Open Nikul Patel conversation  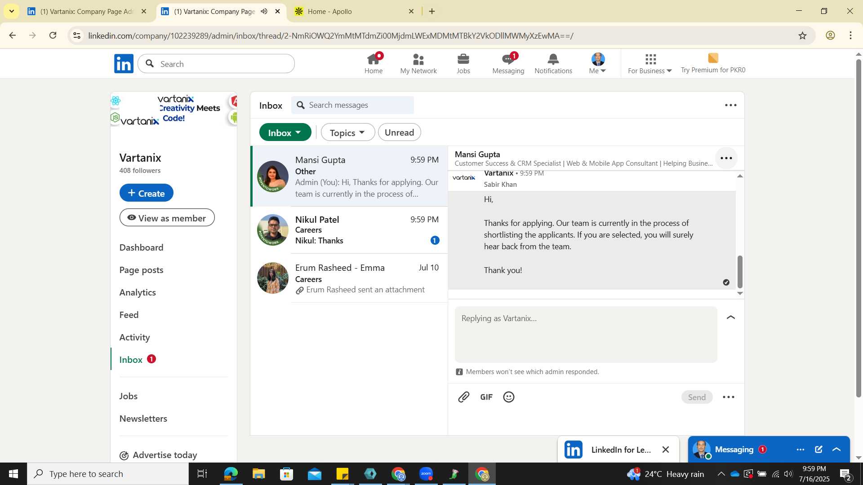[x=349, y=230]
